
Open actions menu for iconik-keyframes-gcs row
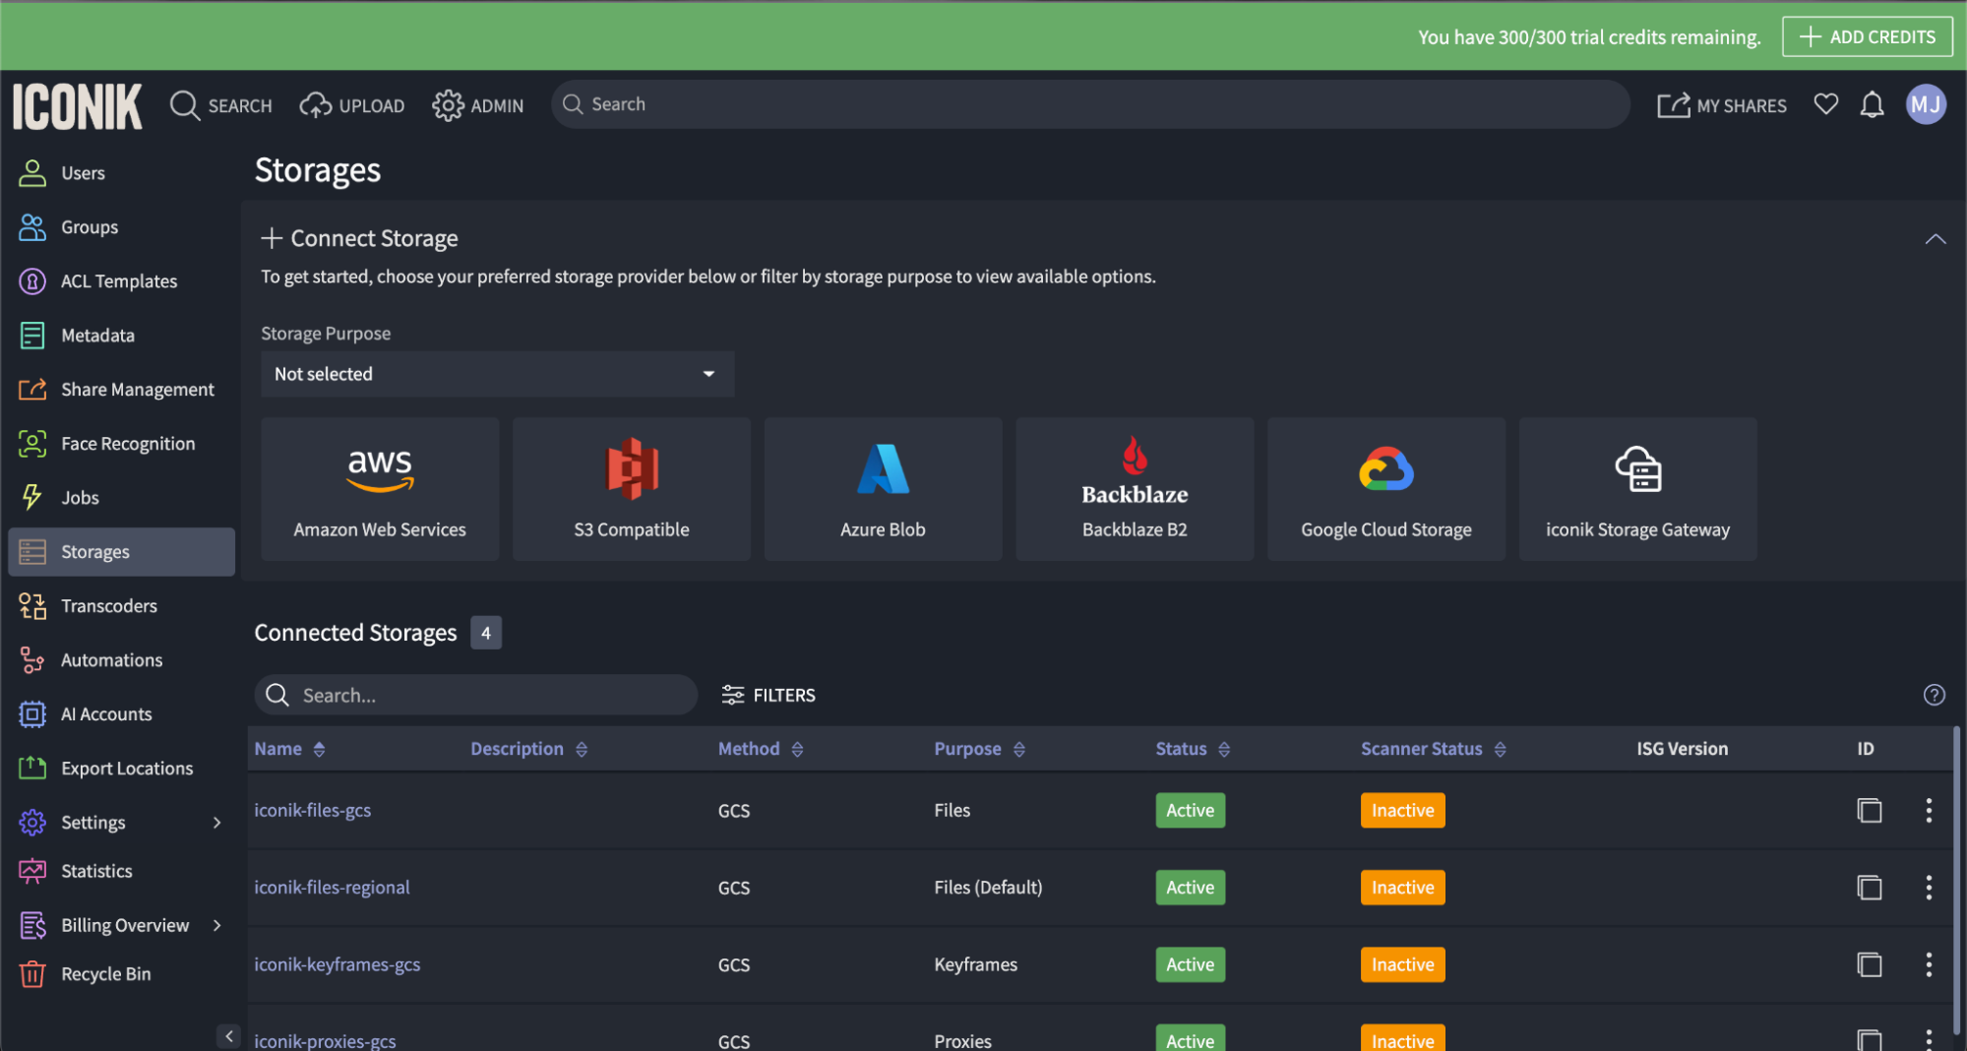pyautogui.click(x=1928, y=964)
